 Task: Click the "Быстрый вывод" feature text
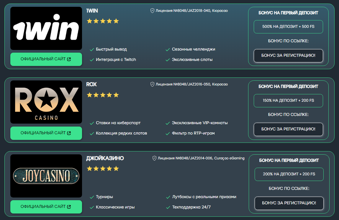point(111,49)
